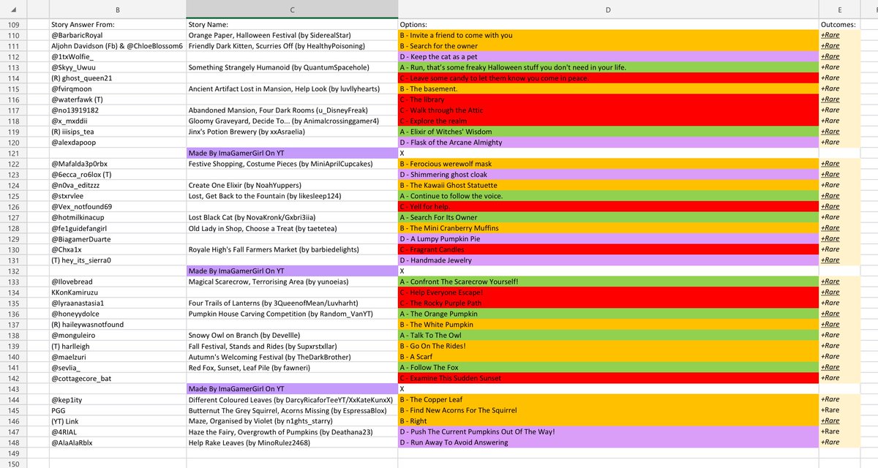Open +Rare link for 'Kawaii Ghost Statuette' row
Viewport: 878px width, 468px height.
[830, 185]
